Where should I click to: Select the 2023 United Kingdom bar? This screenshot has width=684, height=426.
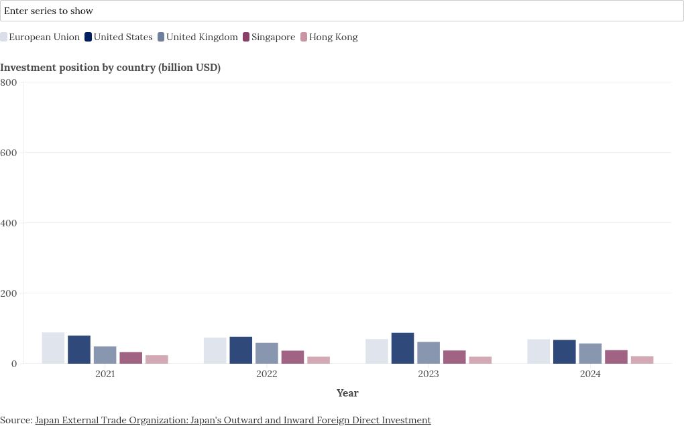(429, 353)
